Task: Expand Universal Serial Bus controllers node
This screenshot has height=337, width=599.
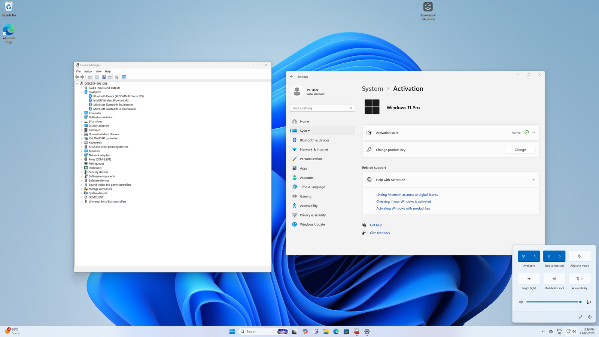Action: coord(81,202)
